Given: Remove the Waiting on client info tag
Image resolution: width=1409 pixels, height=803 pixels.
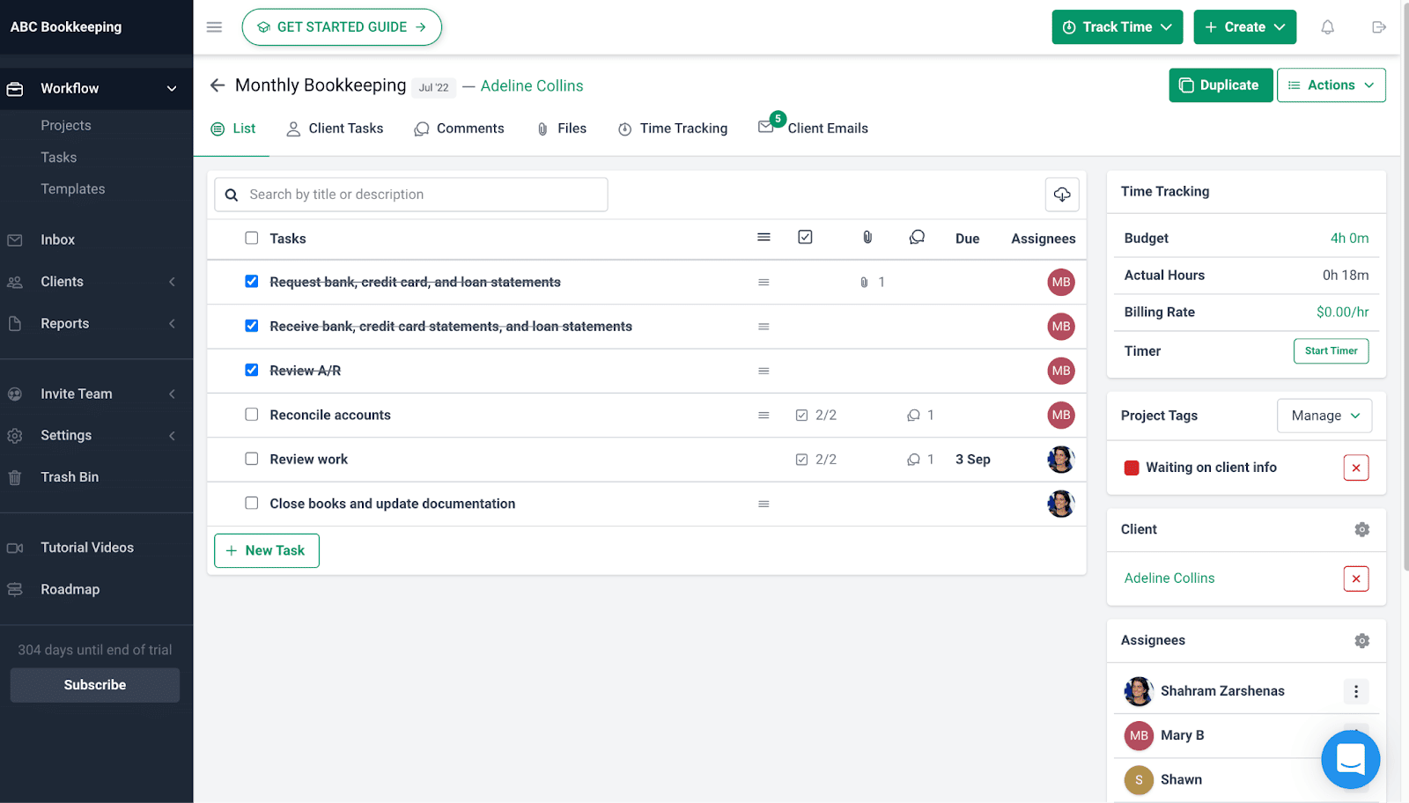Looking at the screenshot, I should 1356,468.
